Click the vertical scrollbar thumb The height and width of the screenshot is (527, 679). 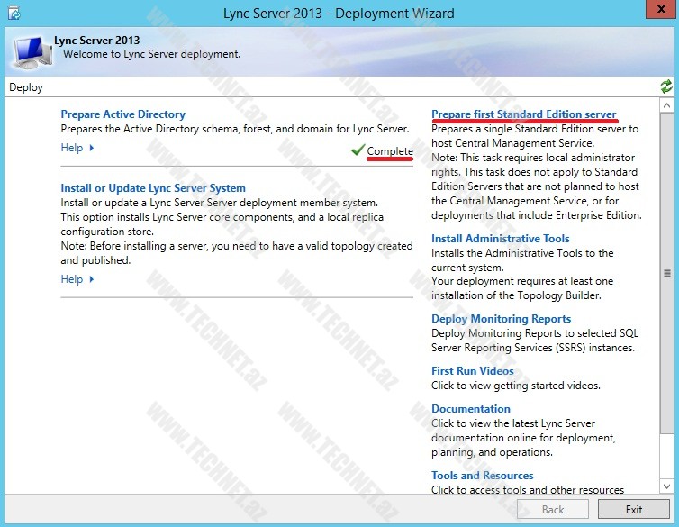[x=666, y=274]
